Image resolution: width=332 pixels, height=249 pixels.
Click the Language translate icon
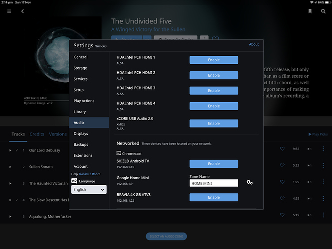tap(74, 181)
